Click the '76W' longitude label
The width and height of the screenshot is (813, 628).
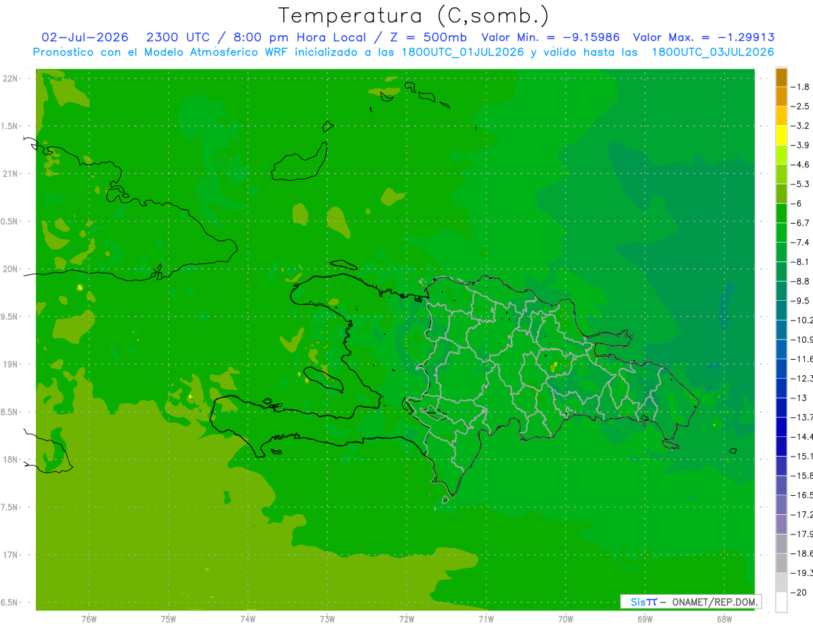[89, 619]
